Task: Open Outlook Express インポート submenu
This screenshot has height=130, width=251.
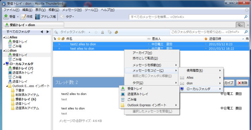Action: click(x=149, y=105)
